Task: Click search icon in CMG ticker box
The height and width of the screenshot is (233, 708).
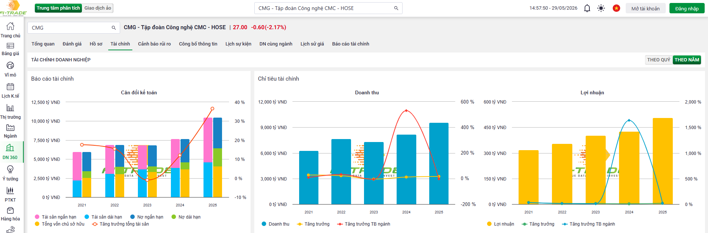Action: (x=114, y=28)
